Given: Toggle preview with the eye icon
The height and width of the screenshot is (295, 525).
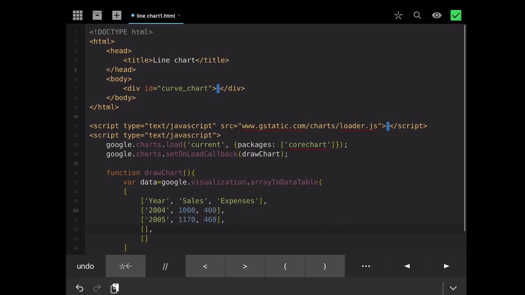Looking at the screenshot, I should (437, 16).
